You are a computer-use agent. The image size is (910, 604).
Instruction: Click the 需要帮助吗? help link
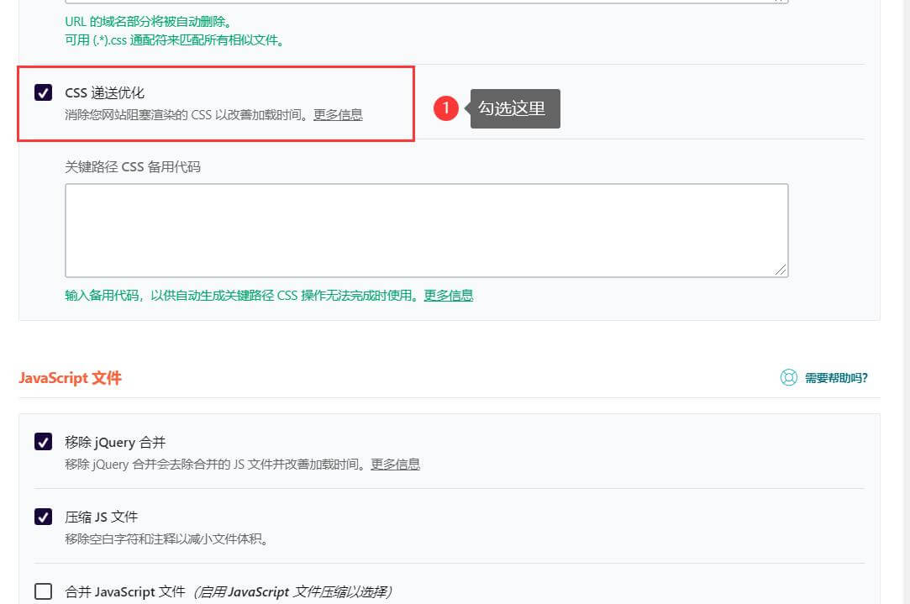pyautogui.click(x=836, y=378)
